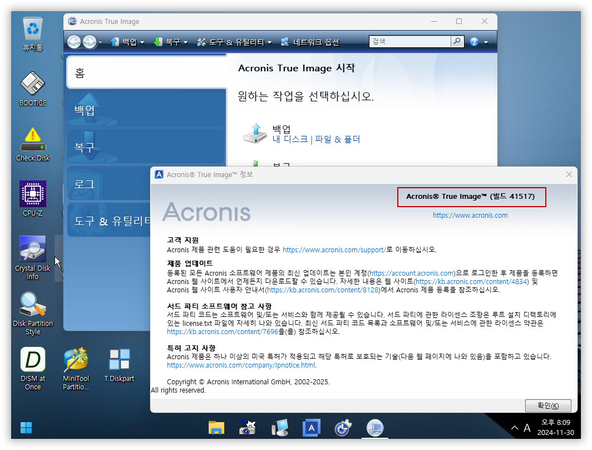This screenshot has height=450, width=592.
Task: Open 네트워크 옵션 in the toolbar
Action: (x=310, y=42)
